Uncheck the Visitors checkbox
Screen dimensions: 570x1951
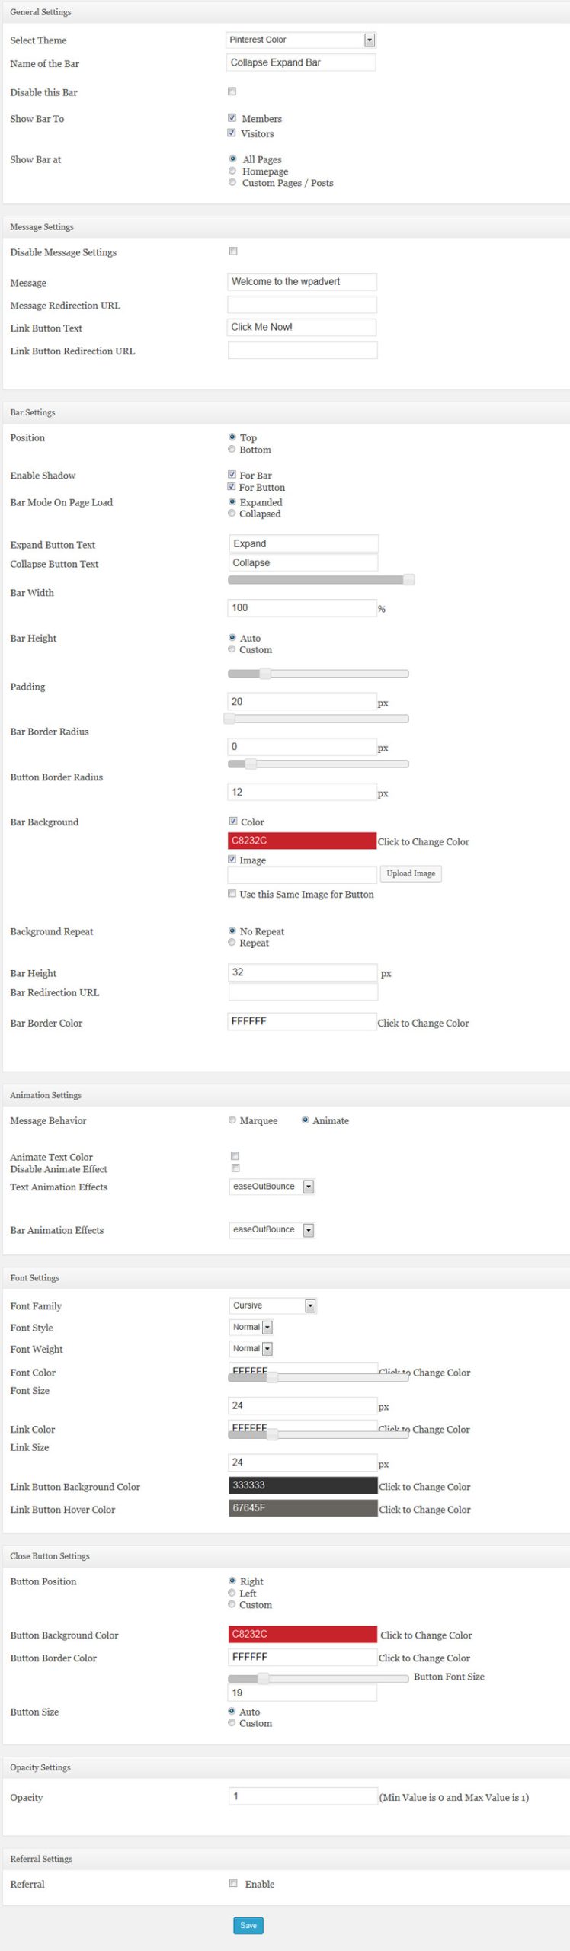(232, 133)
